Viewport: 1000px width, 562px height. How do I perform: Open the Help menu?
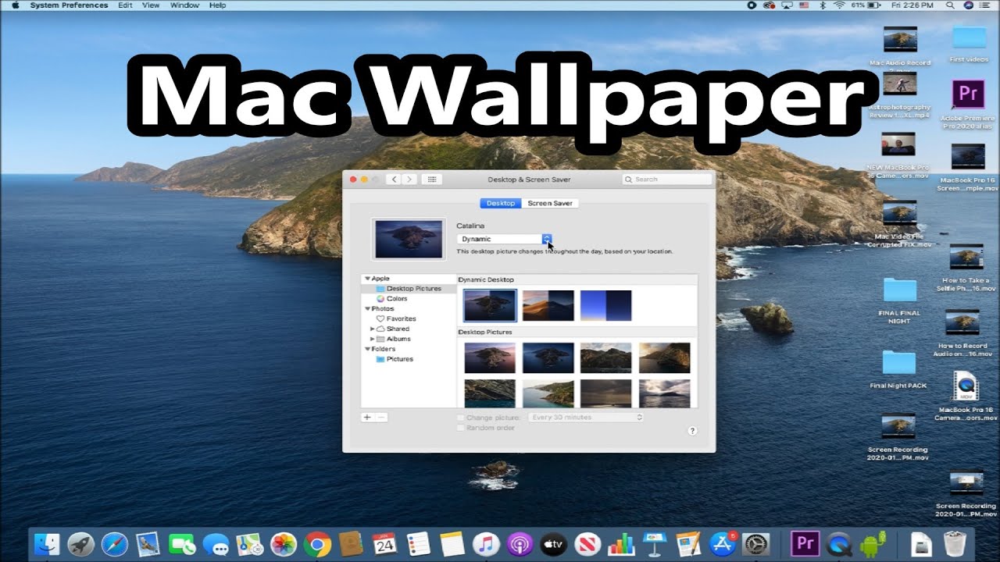[218, 5]
